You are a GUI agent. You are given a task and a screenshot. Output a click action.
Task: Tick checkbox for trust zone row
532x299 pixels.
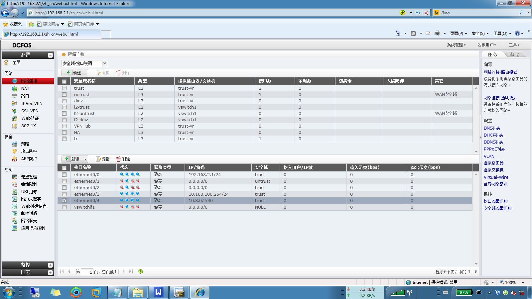click(64, 88)
